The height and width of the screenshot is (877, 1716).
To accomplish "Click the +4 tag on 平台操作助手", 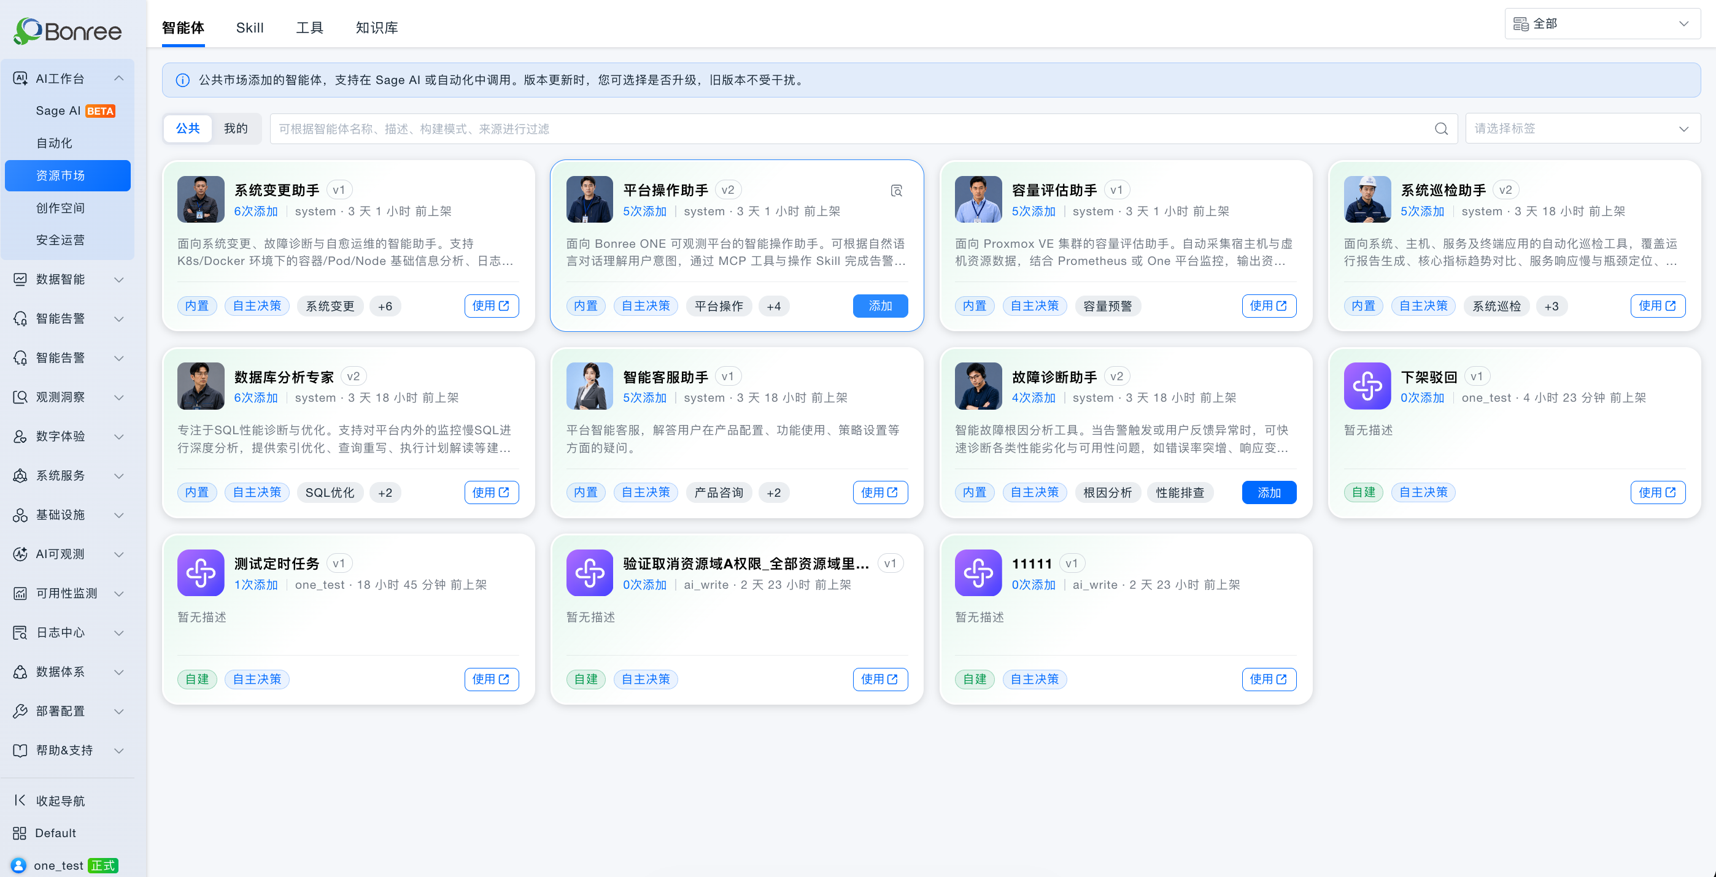I will point(773,306).
